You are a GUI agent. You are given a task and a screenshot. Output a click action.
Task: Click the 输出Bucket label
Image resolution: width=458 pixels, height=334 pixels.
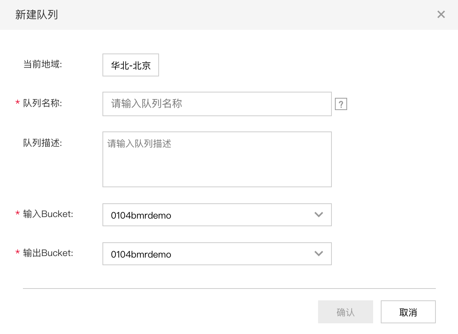pyautogui.click(x=48, y=253)
